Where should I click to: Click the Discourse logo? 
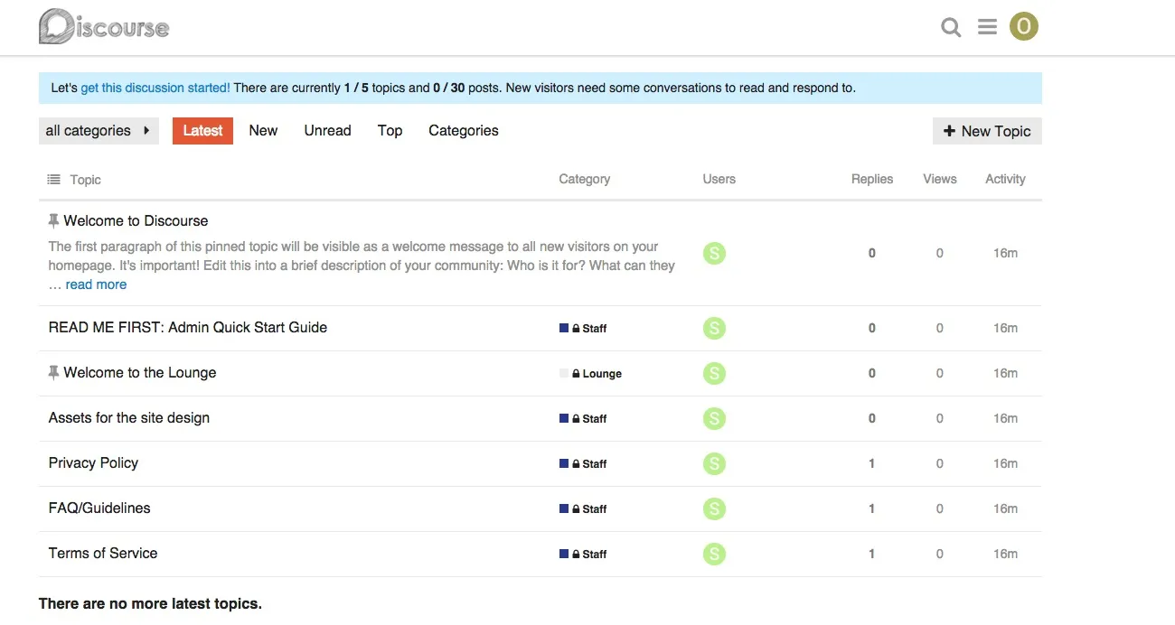point(104,27)
